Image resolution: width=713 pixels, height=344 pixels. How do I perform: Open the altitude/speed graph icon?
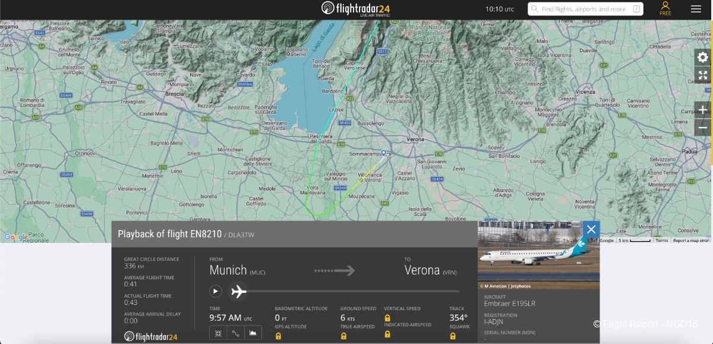[x=253, y=333]
